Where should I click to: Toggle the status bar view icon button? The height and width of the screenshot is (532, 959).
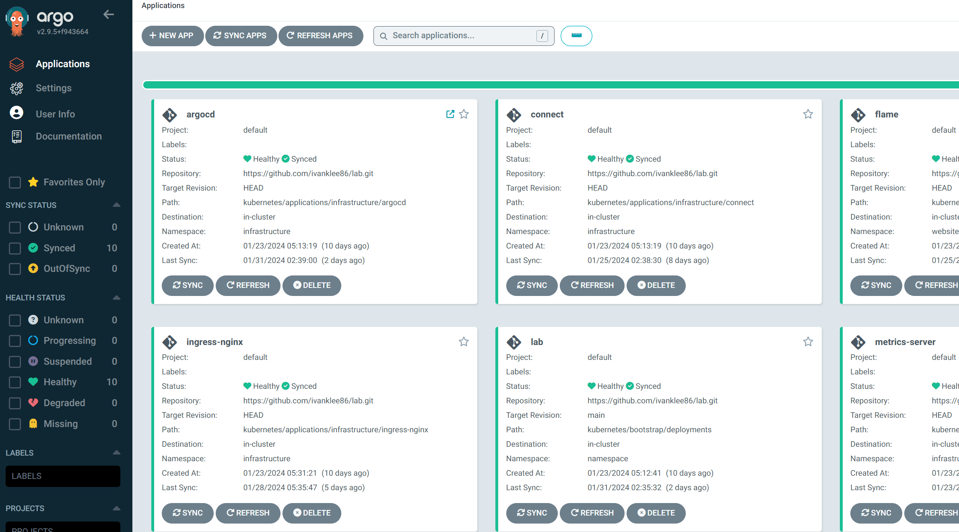[x=576, y=36]
